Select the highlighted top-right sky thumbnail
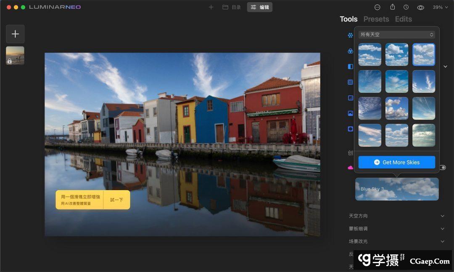 pos(424,55)
